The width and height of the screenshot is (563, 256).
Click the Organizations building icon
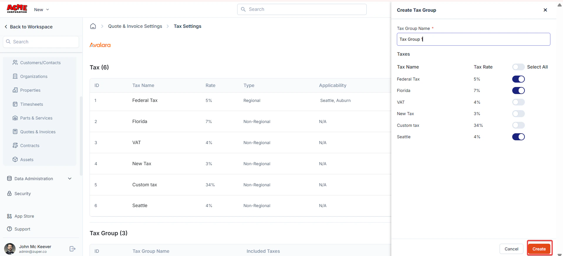coord(15,76)
